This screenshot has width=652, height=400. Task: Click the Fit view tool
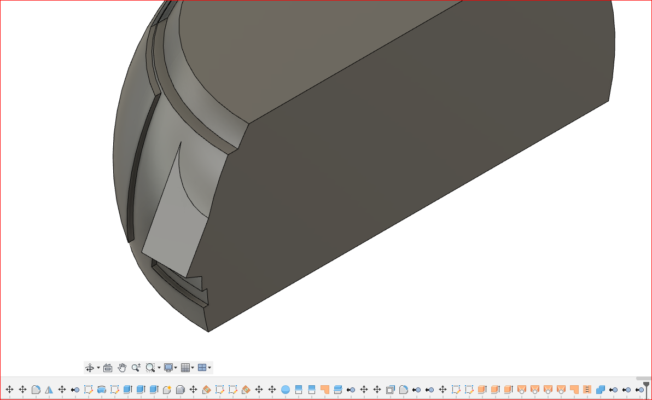151,367
